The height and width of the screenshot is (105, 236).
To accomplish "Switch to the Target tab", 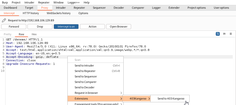I will (29, 8).
